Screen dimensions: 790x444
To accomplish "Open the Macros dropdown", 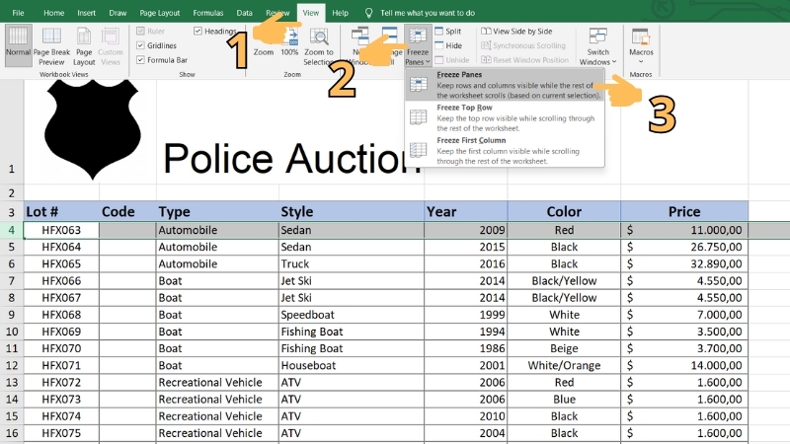I will 642,45.
